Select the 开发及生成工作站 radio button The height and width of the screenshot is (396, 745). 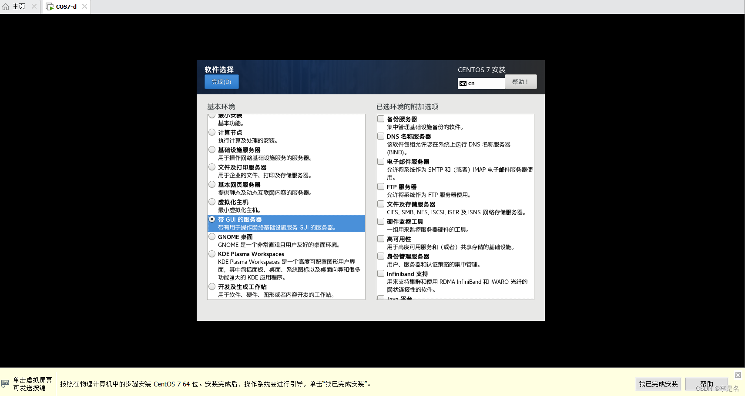[212, 286]
